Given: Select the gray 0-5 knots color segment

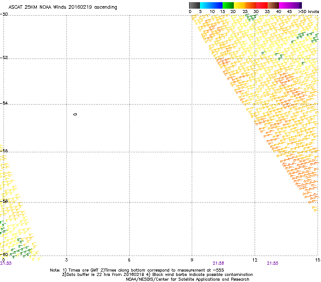Looking at the screenshot, I should 194,5.
